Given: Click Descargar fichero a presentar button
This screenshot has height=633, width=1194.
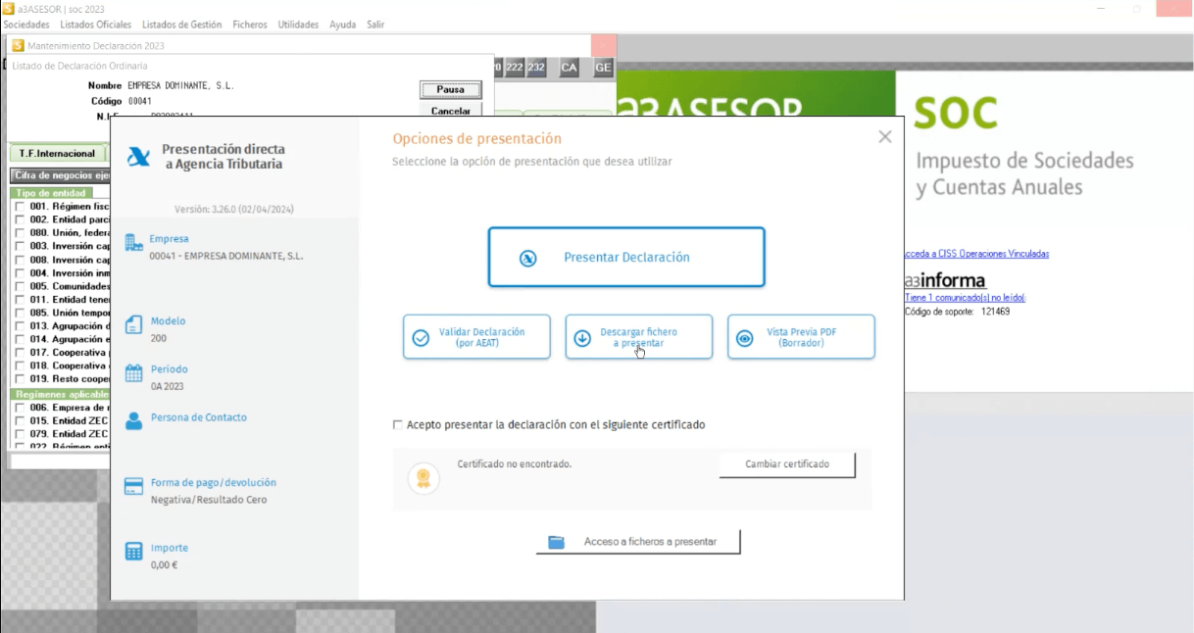Looking at the screenshot, I should coord(639,337).
